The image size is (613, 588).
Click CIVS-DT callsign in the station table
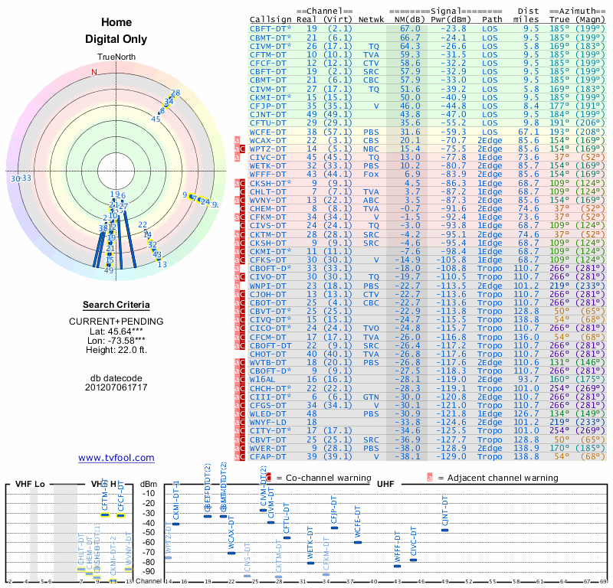point(267,225)
